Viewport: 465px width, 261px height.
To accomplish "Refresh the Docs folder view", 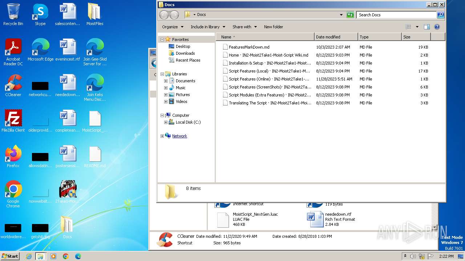I will pyautogui.click(x=350, y=15).
